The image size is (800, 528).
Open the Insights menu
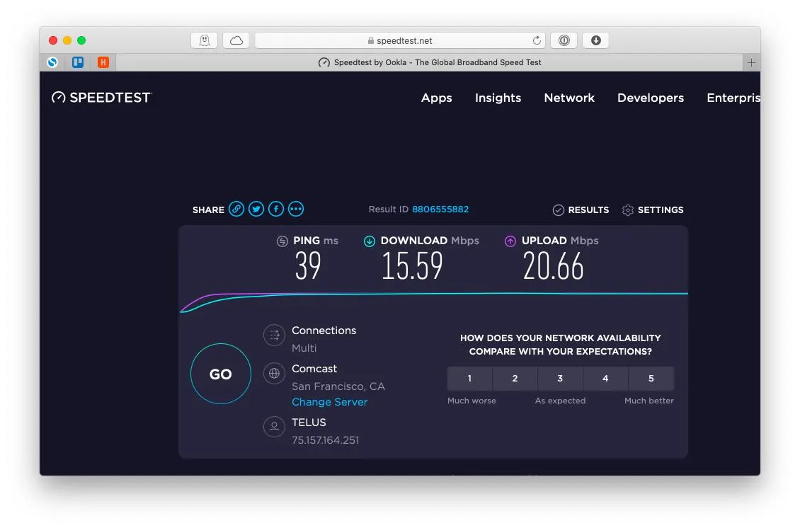coord(498,98)
